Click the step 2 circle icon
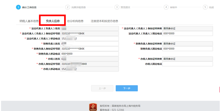This screenshot has width=220, height=111. pyautogui.click(x=68, y=7)
